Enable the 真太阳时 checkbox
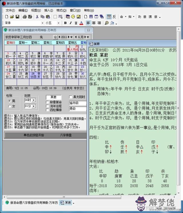The width and height of the screenshot is (183, 213). pos(71,97)
